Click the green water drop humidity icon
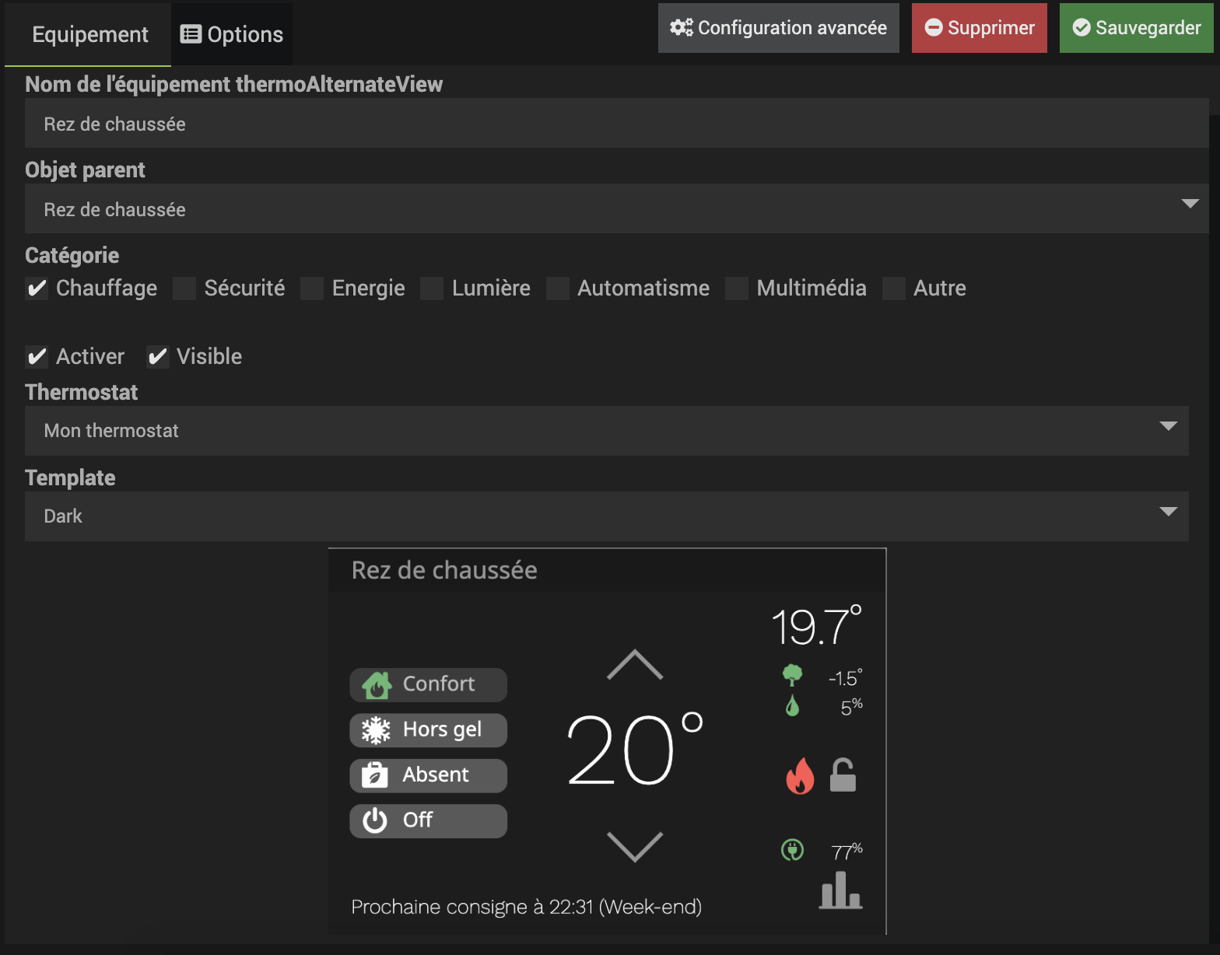1220x955 pixels. (x=792, y=706)
